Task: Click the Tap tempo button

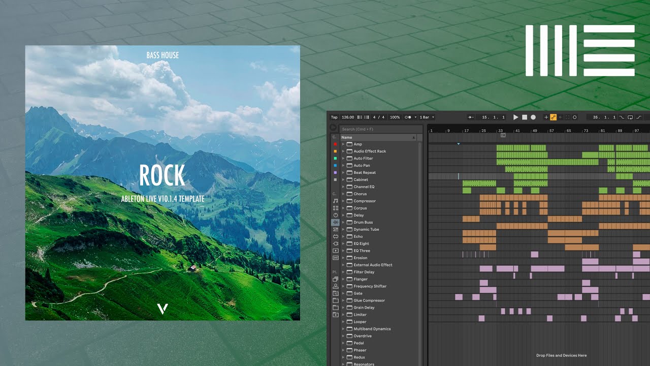Action: pyautogui.click(x=334, y=117)
